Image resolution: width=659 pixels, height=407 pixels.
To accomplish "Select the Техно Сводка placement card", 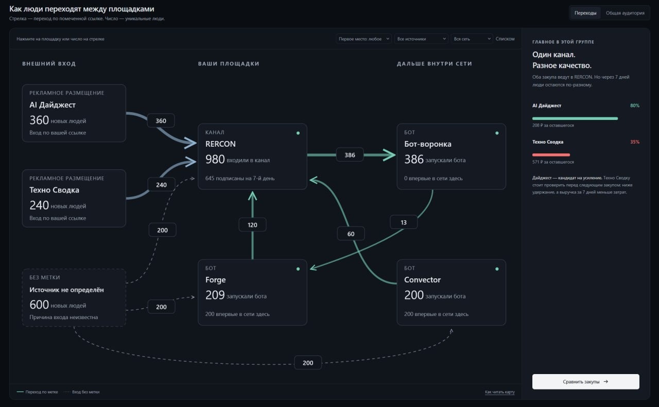I will [74, 198].
